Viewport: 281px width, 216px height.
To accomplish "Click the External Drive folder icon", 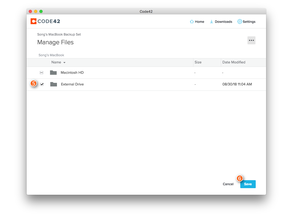I will point(53,84).
